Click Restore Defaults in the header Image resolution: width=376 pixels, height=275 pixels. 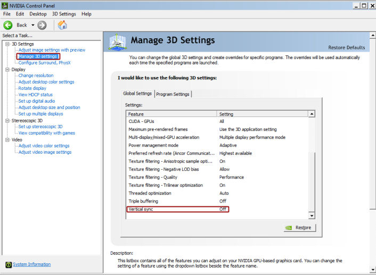347,48
